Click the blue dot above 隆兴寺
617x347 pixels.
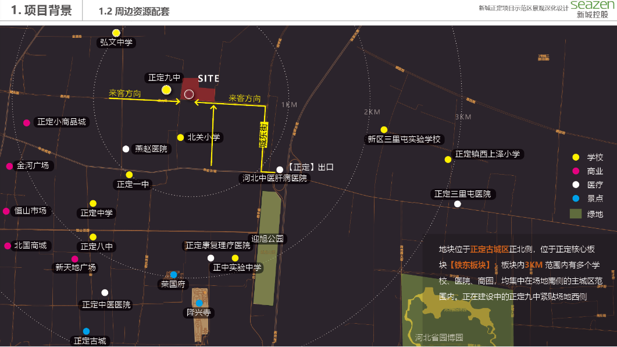[199, 303]
